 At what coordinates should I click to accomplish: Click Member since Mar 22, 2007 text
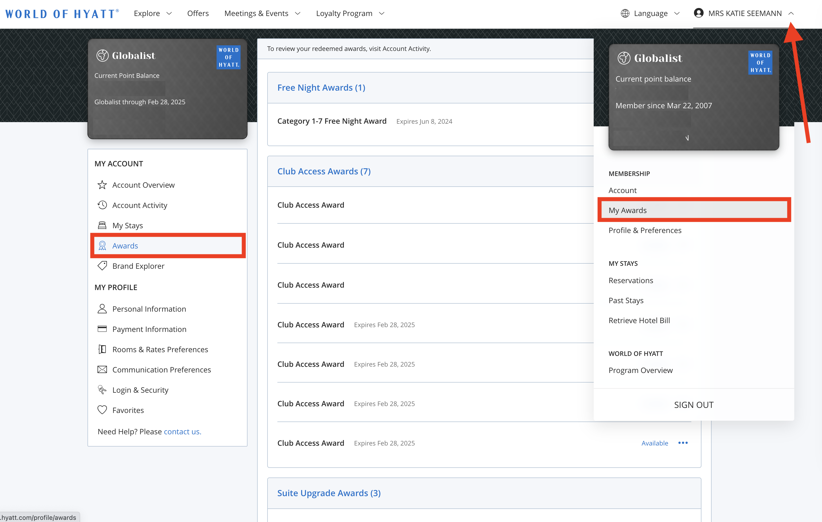coord(664,105)
